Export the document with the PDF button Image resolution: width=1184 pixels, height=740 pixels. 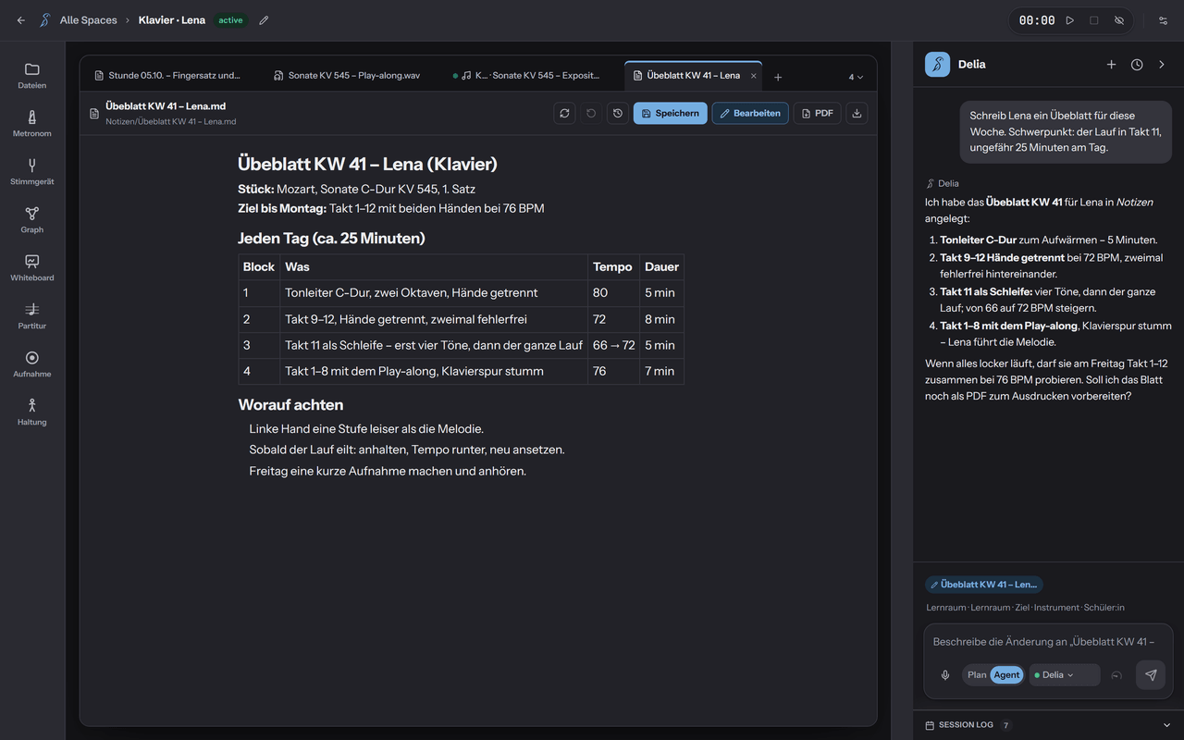tap(818, 114)
